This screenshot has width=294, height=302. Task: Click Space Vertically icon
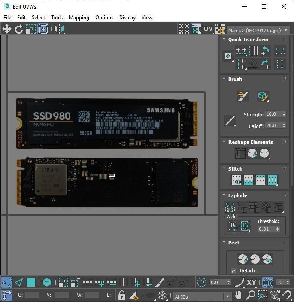(x=280, y=64)
